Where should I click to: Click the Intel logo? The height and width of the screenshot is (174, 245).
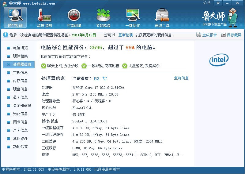point(219,60)
